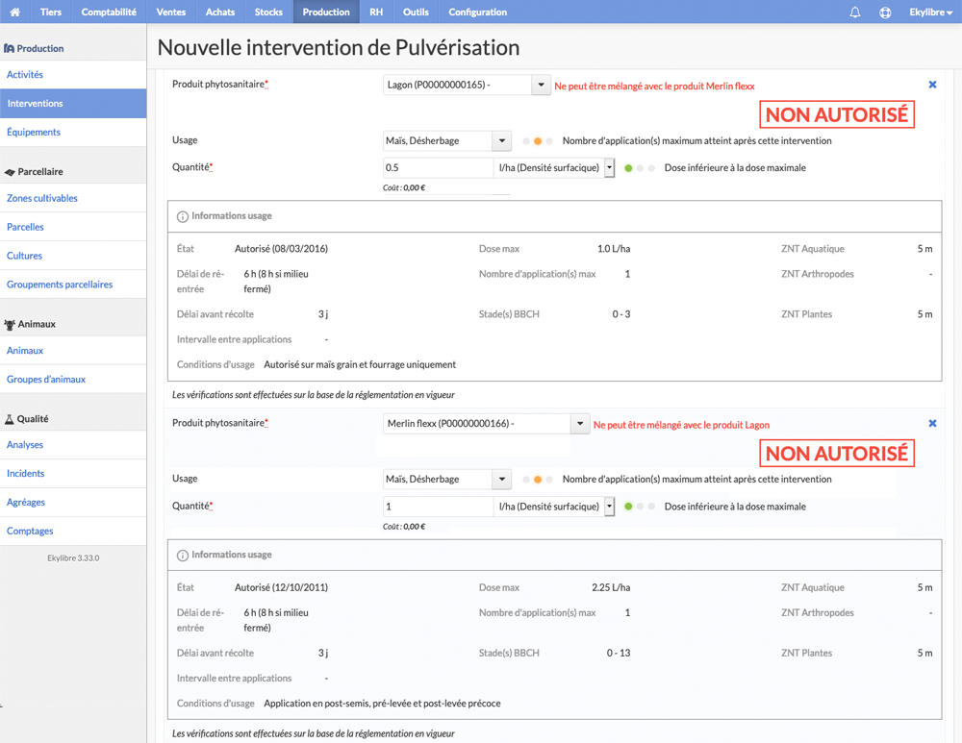Image resolution: width=962 pixels, height=743 pixels.
Task: Open unit selector beside quantity 1
Action: (609, 507)
